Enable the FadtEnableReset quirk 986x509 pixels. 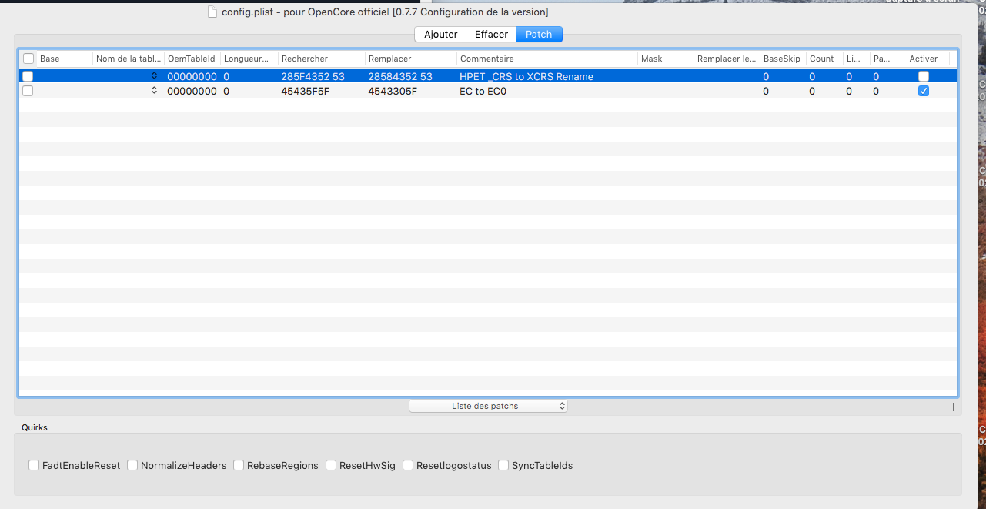(x=34, y=465)
